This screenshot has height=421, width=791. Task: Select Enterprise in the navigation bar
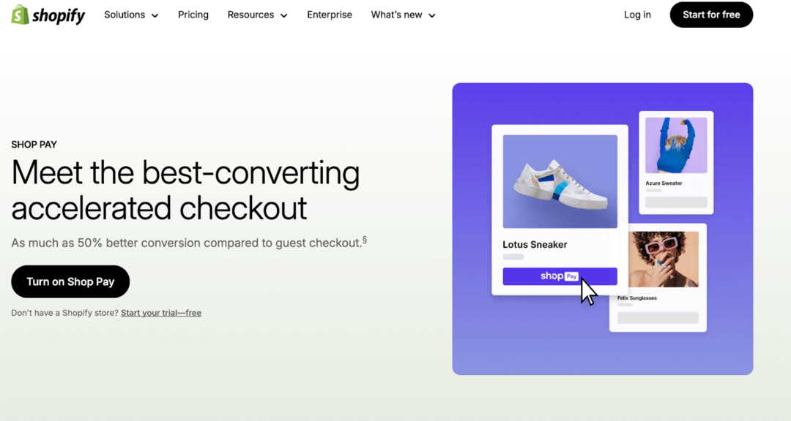click(x=330, y=14)
